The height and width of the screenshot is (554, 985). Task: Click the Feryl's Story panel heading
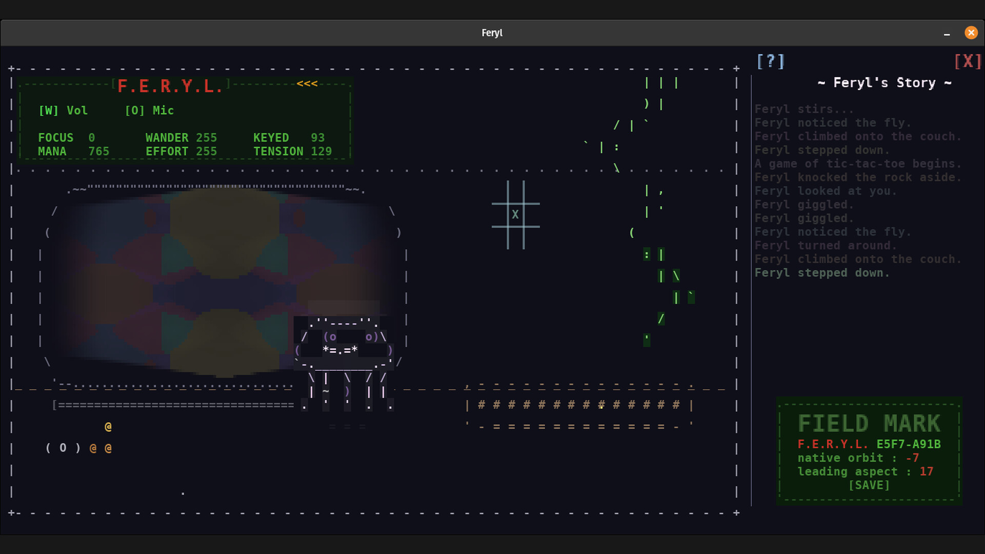(884, 83)
